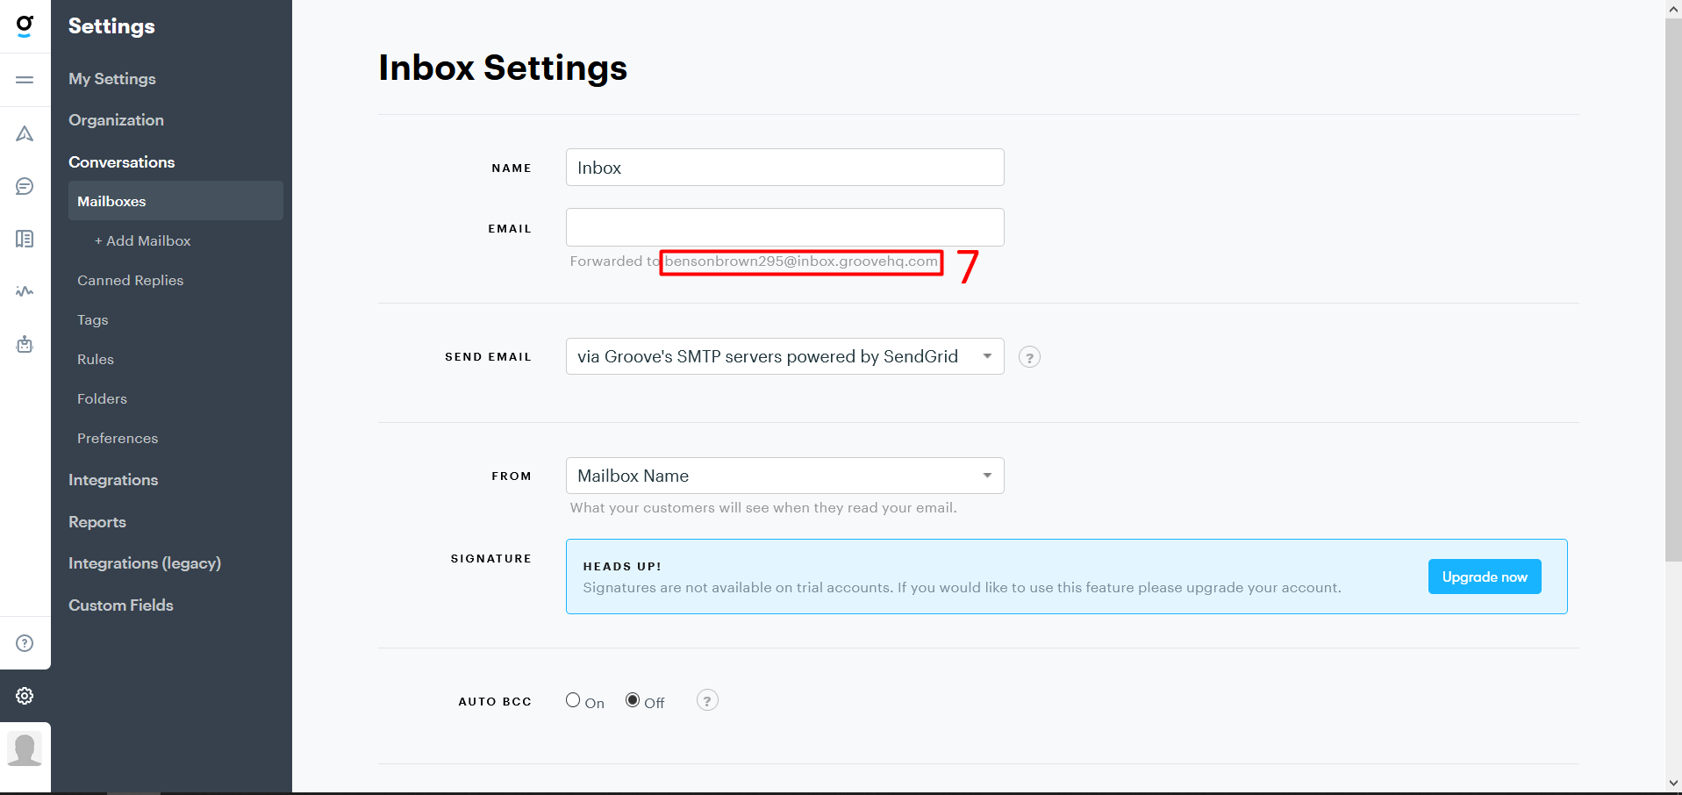Open the knowledge base book icon

point(25,239)
